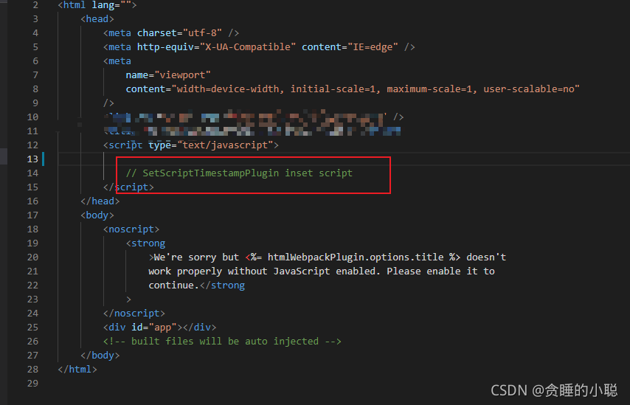Click the html lang opening tag

click(97, 5)
